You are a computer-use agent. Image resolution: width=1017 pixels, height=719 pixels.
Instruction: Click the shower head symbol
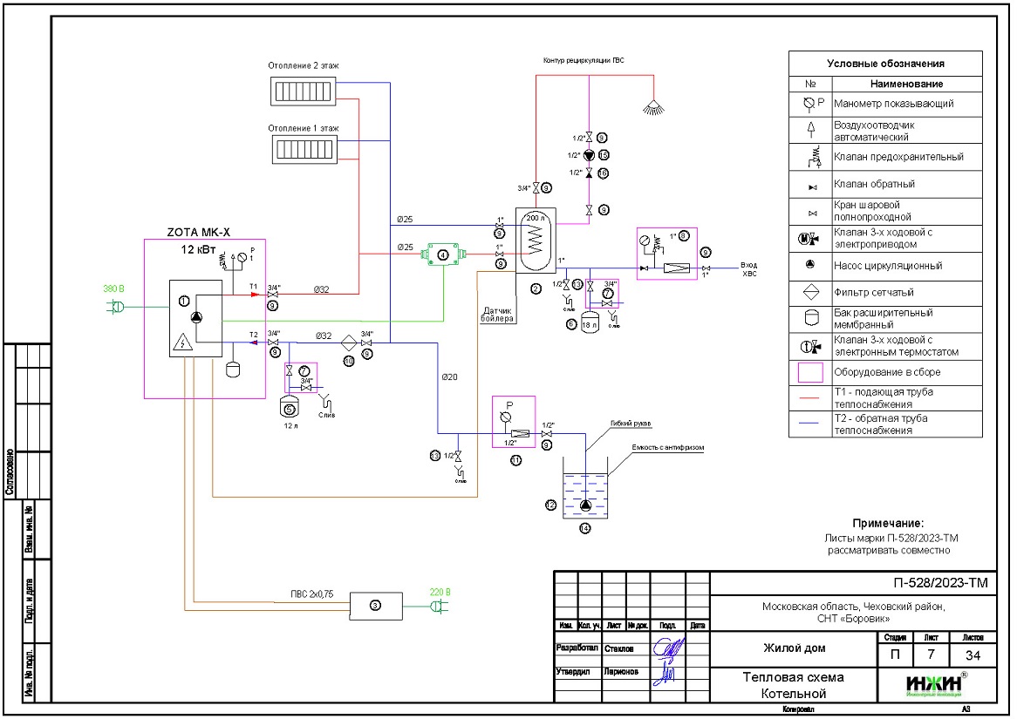[x=653, y=107]
